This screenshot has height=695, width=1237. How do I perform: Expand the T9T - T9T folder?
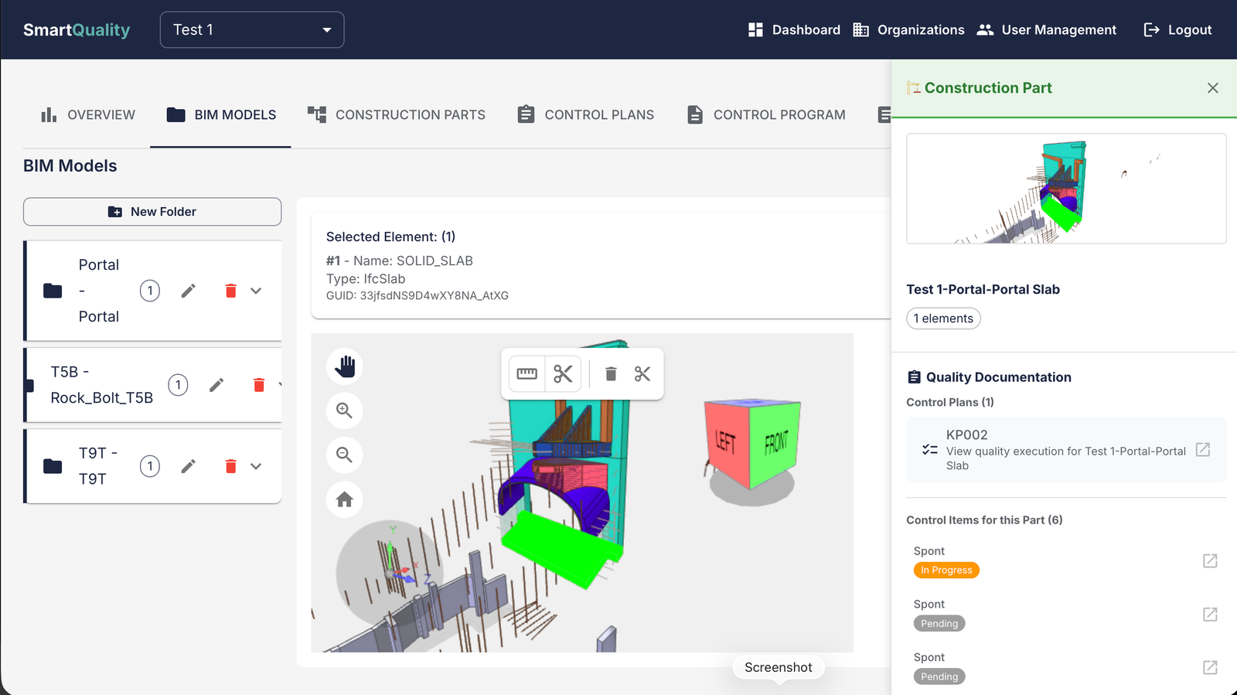point(256,466)
